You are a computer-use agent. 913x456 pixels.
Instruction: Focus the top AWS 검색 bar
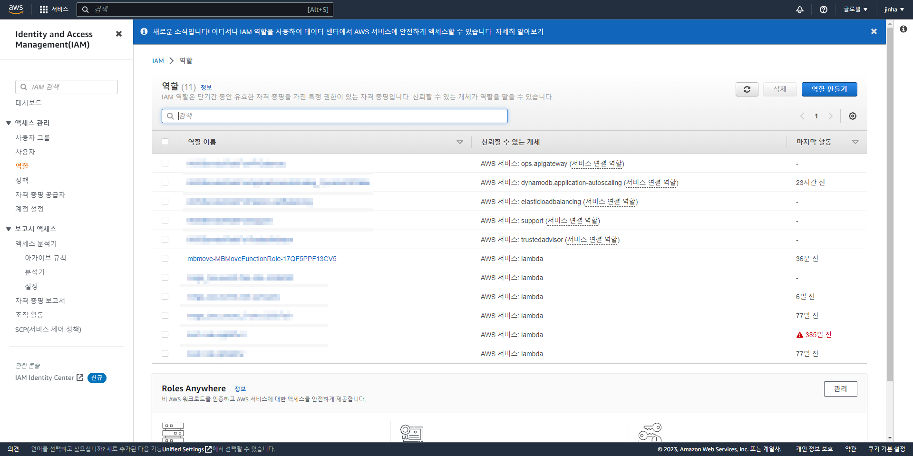coord(205,10)
